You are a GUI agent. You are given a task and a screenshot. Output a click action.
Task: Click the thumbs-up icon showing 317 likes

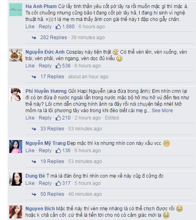click(58, 183)
